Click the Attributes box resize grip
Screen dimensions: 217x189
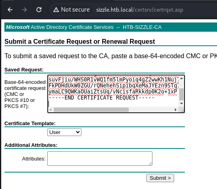point(150,164)
